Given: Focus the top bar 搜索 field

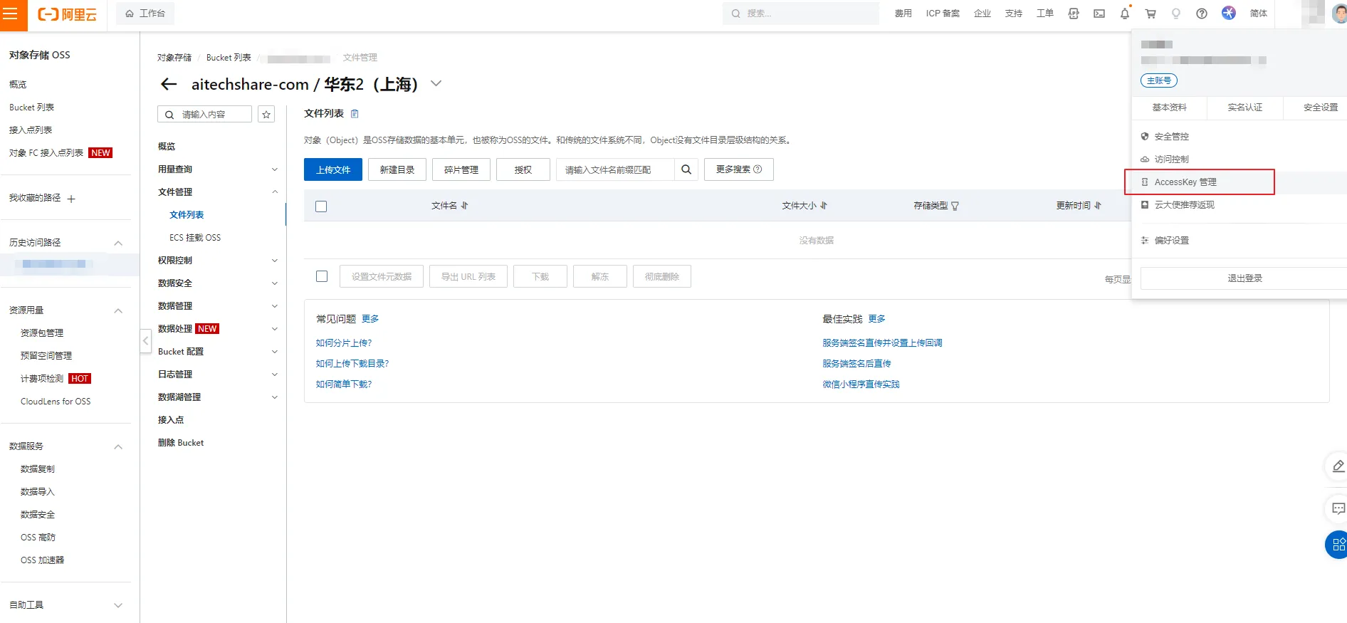Looking at the screenshot, I should tap(801, 14).
